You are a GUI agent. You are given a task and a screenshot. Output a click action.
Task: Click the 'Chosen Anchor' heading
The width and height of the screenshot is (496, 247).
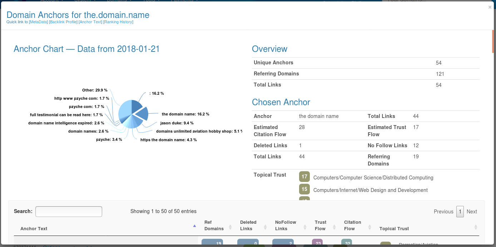pos(281,102)
